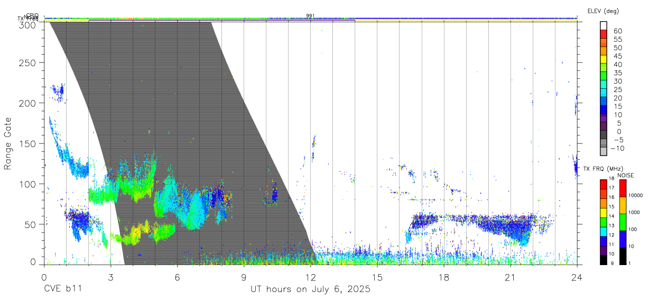649x300 pixels.
Task: Pick the red swatch in ELEV colorbar
Action: click(x=604, y=34)
